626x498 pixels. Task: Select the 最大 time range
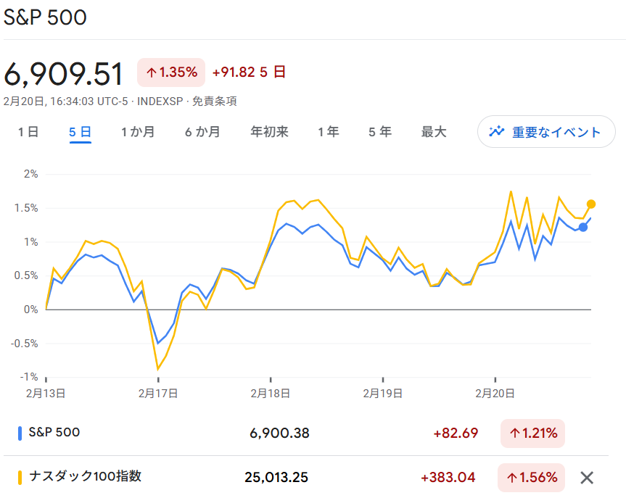click(x=433, y=132)
